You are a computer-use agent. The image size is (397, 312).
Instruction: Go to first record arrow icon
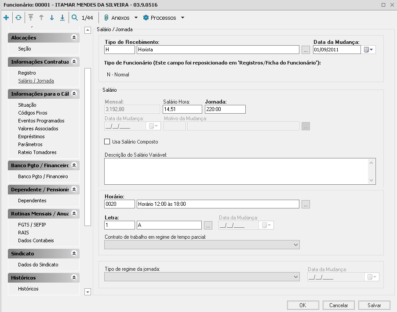pyautogui.click(x=31, y=18)
